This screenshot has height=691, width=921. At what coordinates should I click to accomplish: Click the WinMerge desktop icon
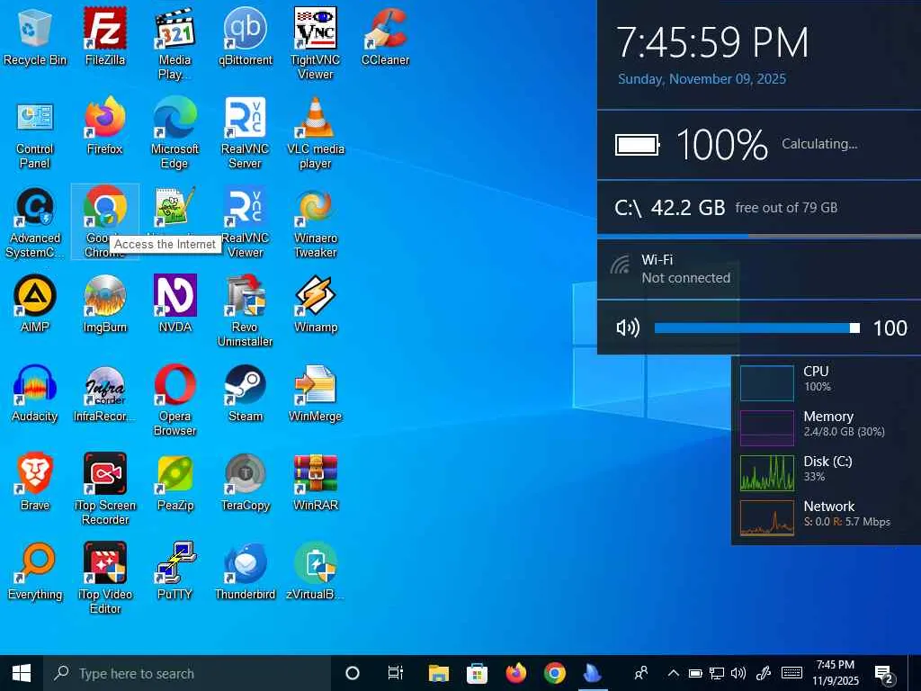pos(316,394)
